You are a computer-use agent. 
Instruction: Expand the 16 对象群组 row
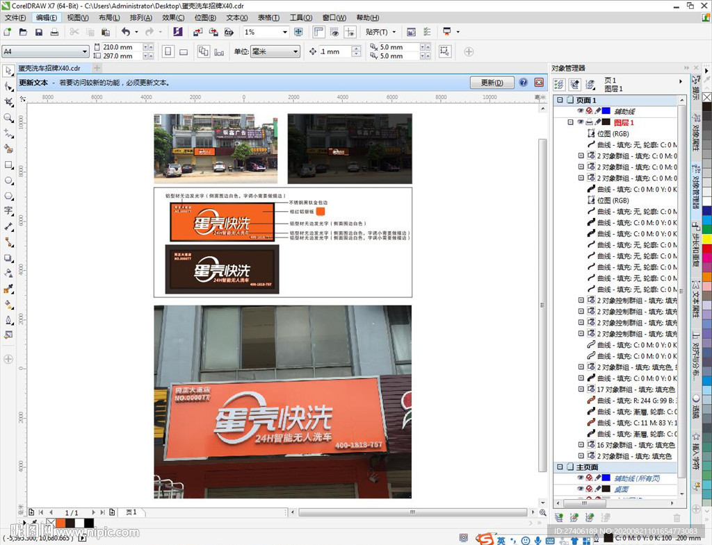coord(581,445)
